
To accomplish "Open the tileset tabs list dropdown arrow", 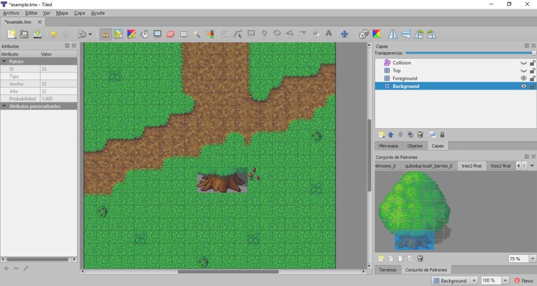I will [x=532, y=166].
